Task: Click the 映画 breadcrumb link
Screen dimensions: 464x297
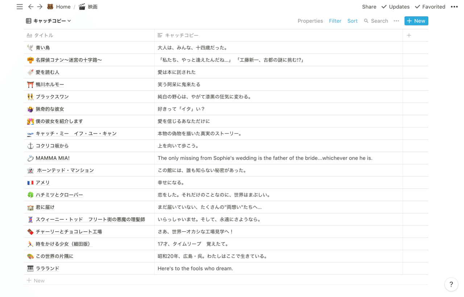Action: tap(93, 7)
